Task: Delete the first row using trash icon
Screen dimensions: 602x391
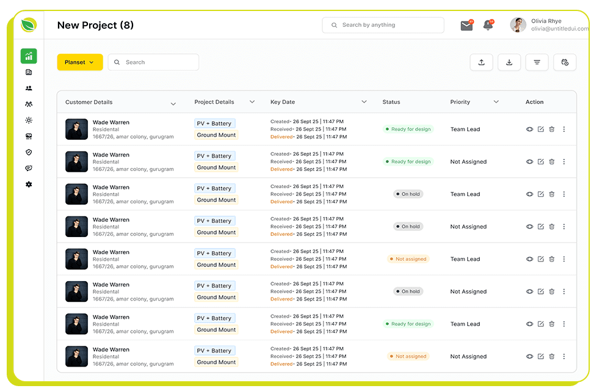Action: 552,130
